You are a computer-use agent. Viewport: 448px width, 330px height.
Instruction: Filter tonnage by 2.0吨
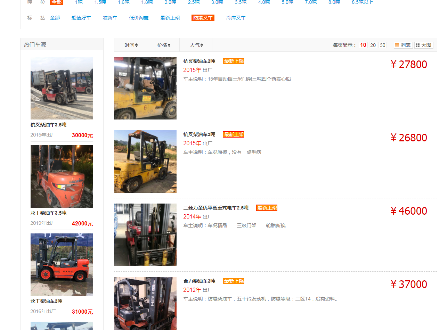pyautogui.click(x=170, y=2)
